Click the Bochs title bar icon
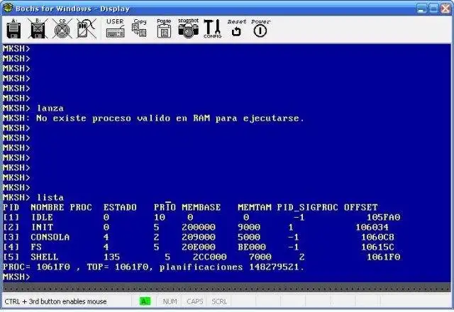Image resolution: width=454 pixels, height=312 pixels. (x=8, y=8)
